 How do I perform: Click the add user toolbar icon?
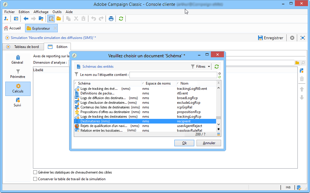6,19
